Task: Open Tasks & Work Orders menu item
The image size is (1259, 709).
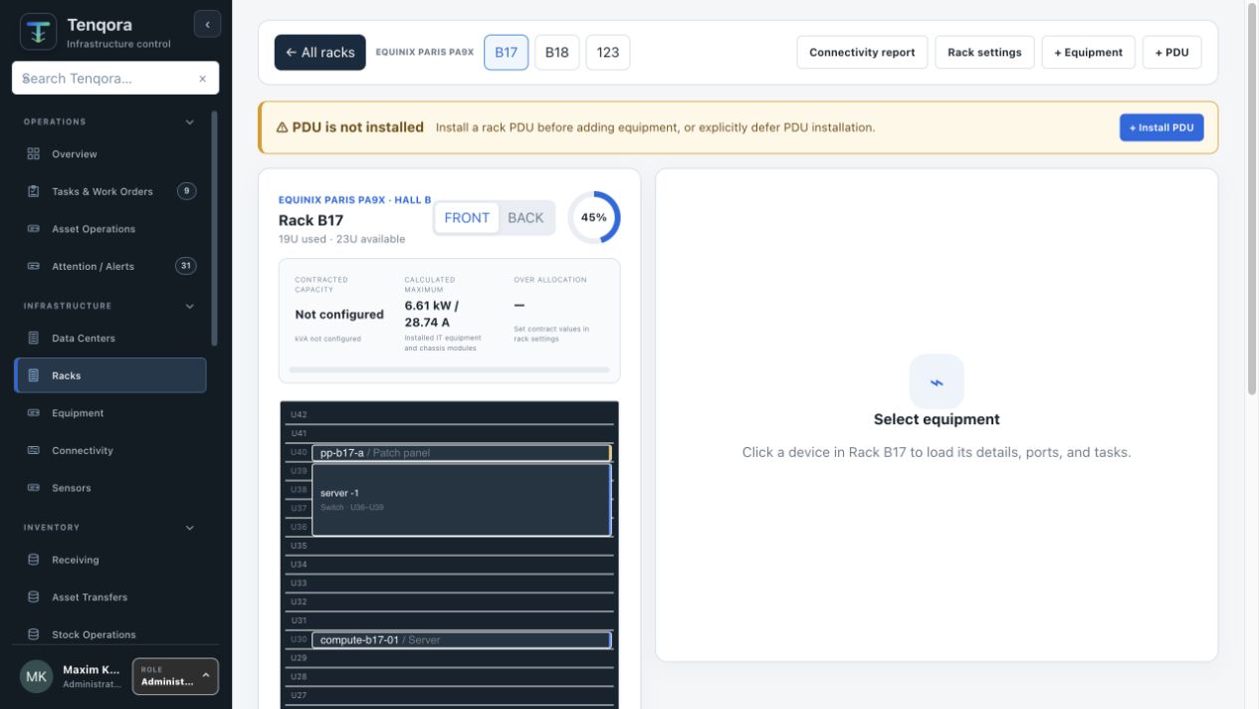Action: 110,191
